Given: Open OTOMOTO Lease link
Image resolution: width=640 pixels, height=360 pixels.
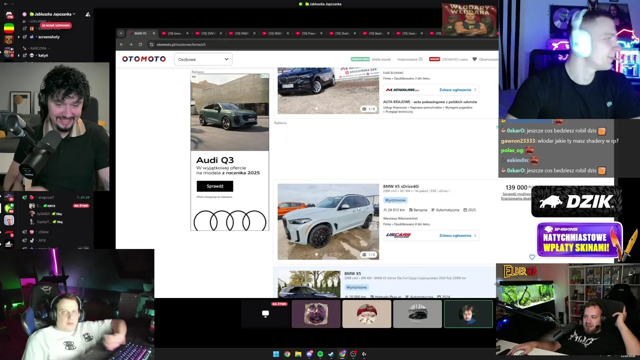Looking at the screenshot, I should click(454, 59).
